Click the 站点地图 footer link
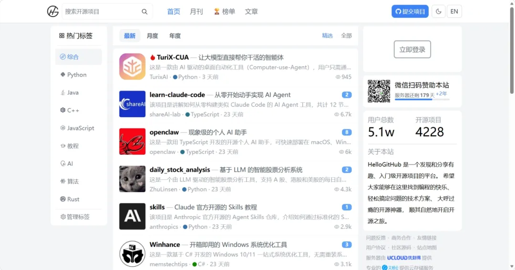Viewport: 515px width, 270px height. (427, 248)
